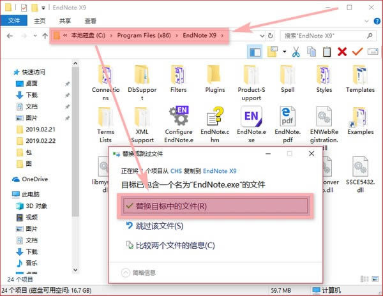Select OneDrive in navigation pane
The image size is (383, 296).
(x=30, y=179)
